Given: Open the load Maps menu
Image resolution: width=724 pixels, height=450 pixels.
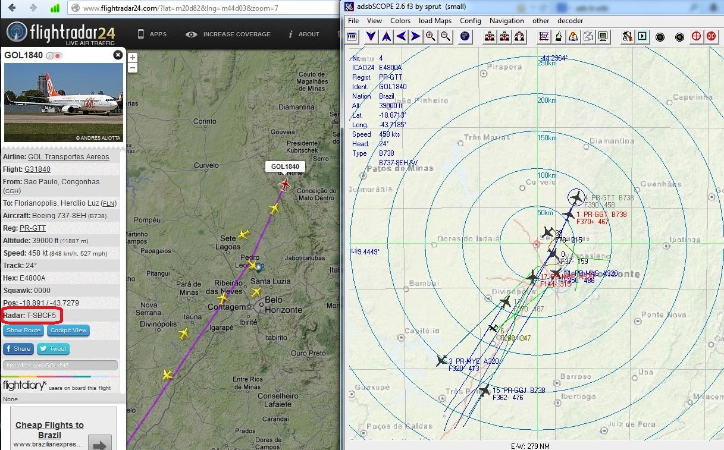Looking at the screenshot, I should click(435, 21).
